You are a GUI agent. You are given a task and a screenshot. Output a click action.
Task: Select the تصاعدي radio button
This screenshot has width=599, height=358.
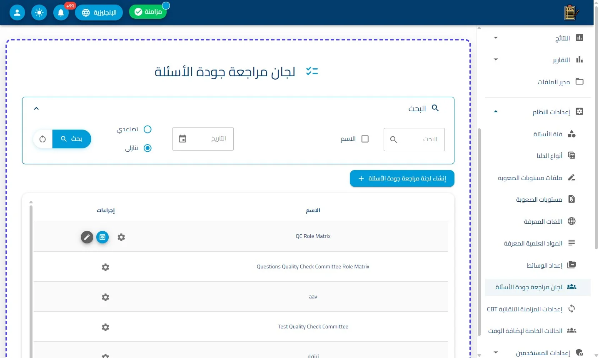click(147, 129)
